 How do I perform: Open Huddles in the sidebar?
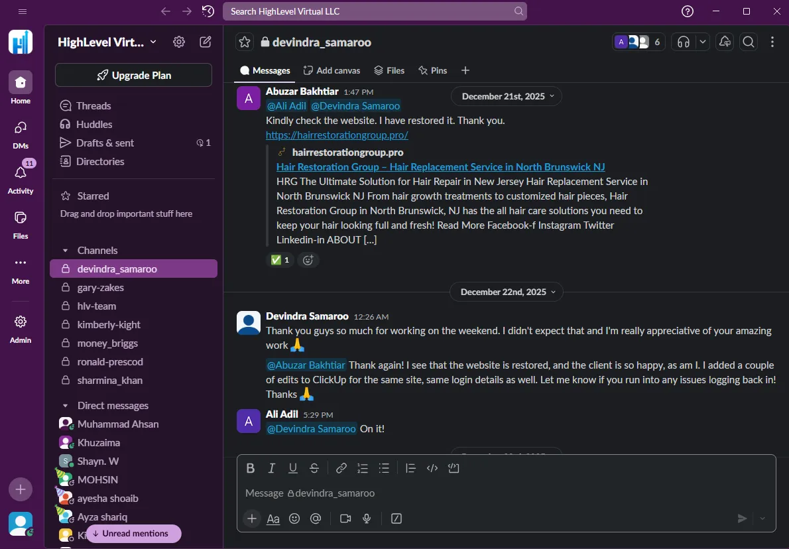[133, 124]
